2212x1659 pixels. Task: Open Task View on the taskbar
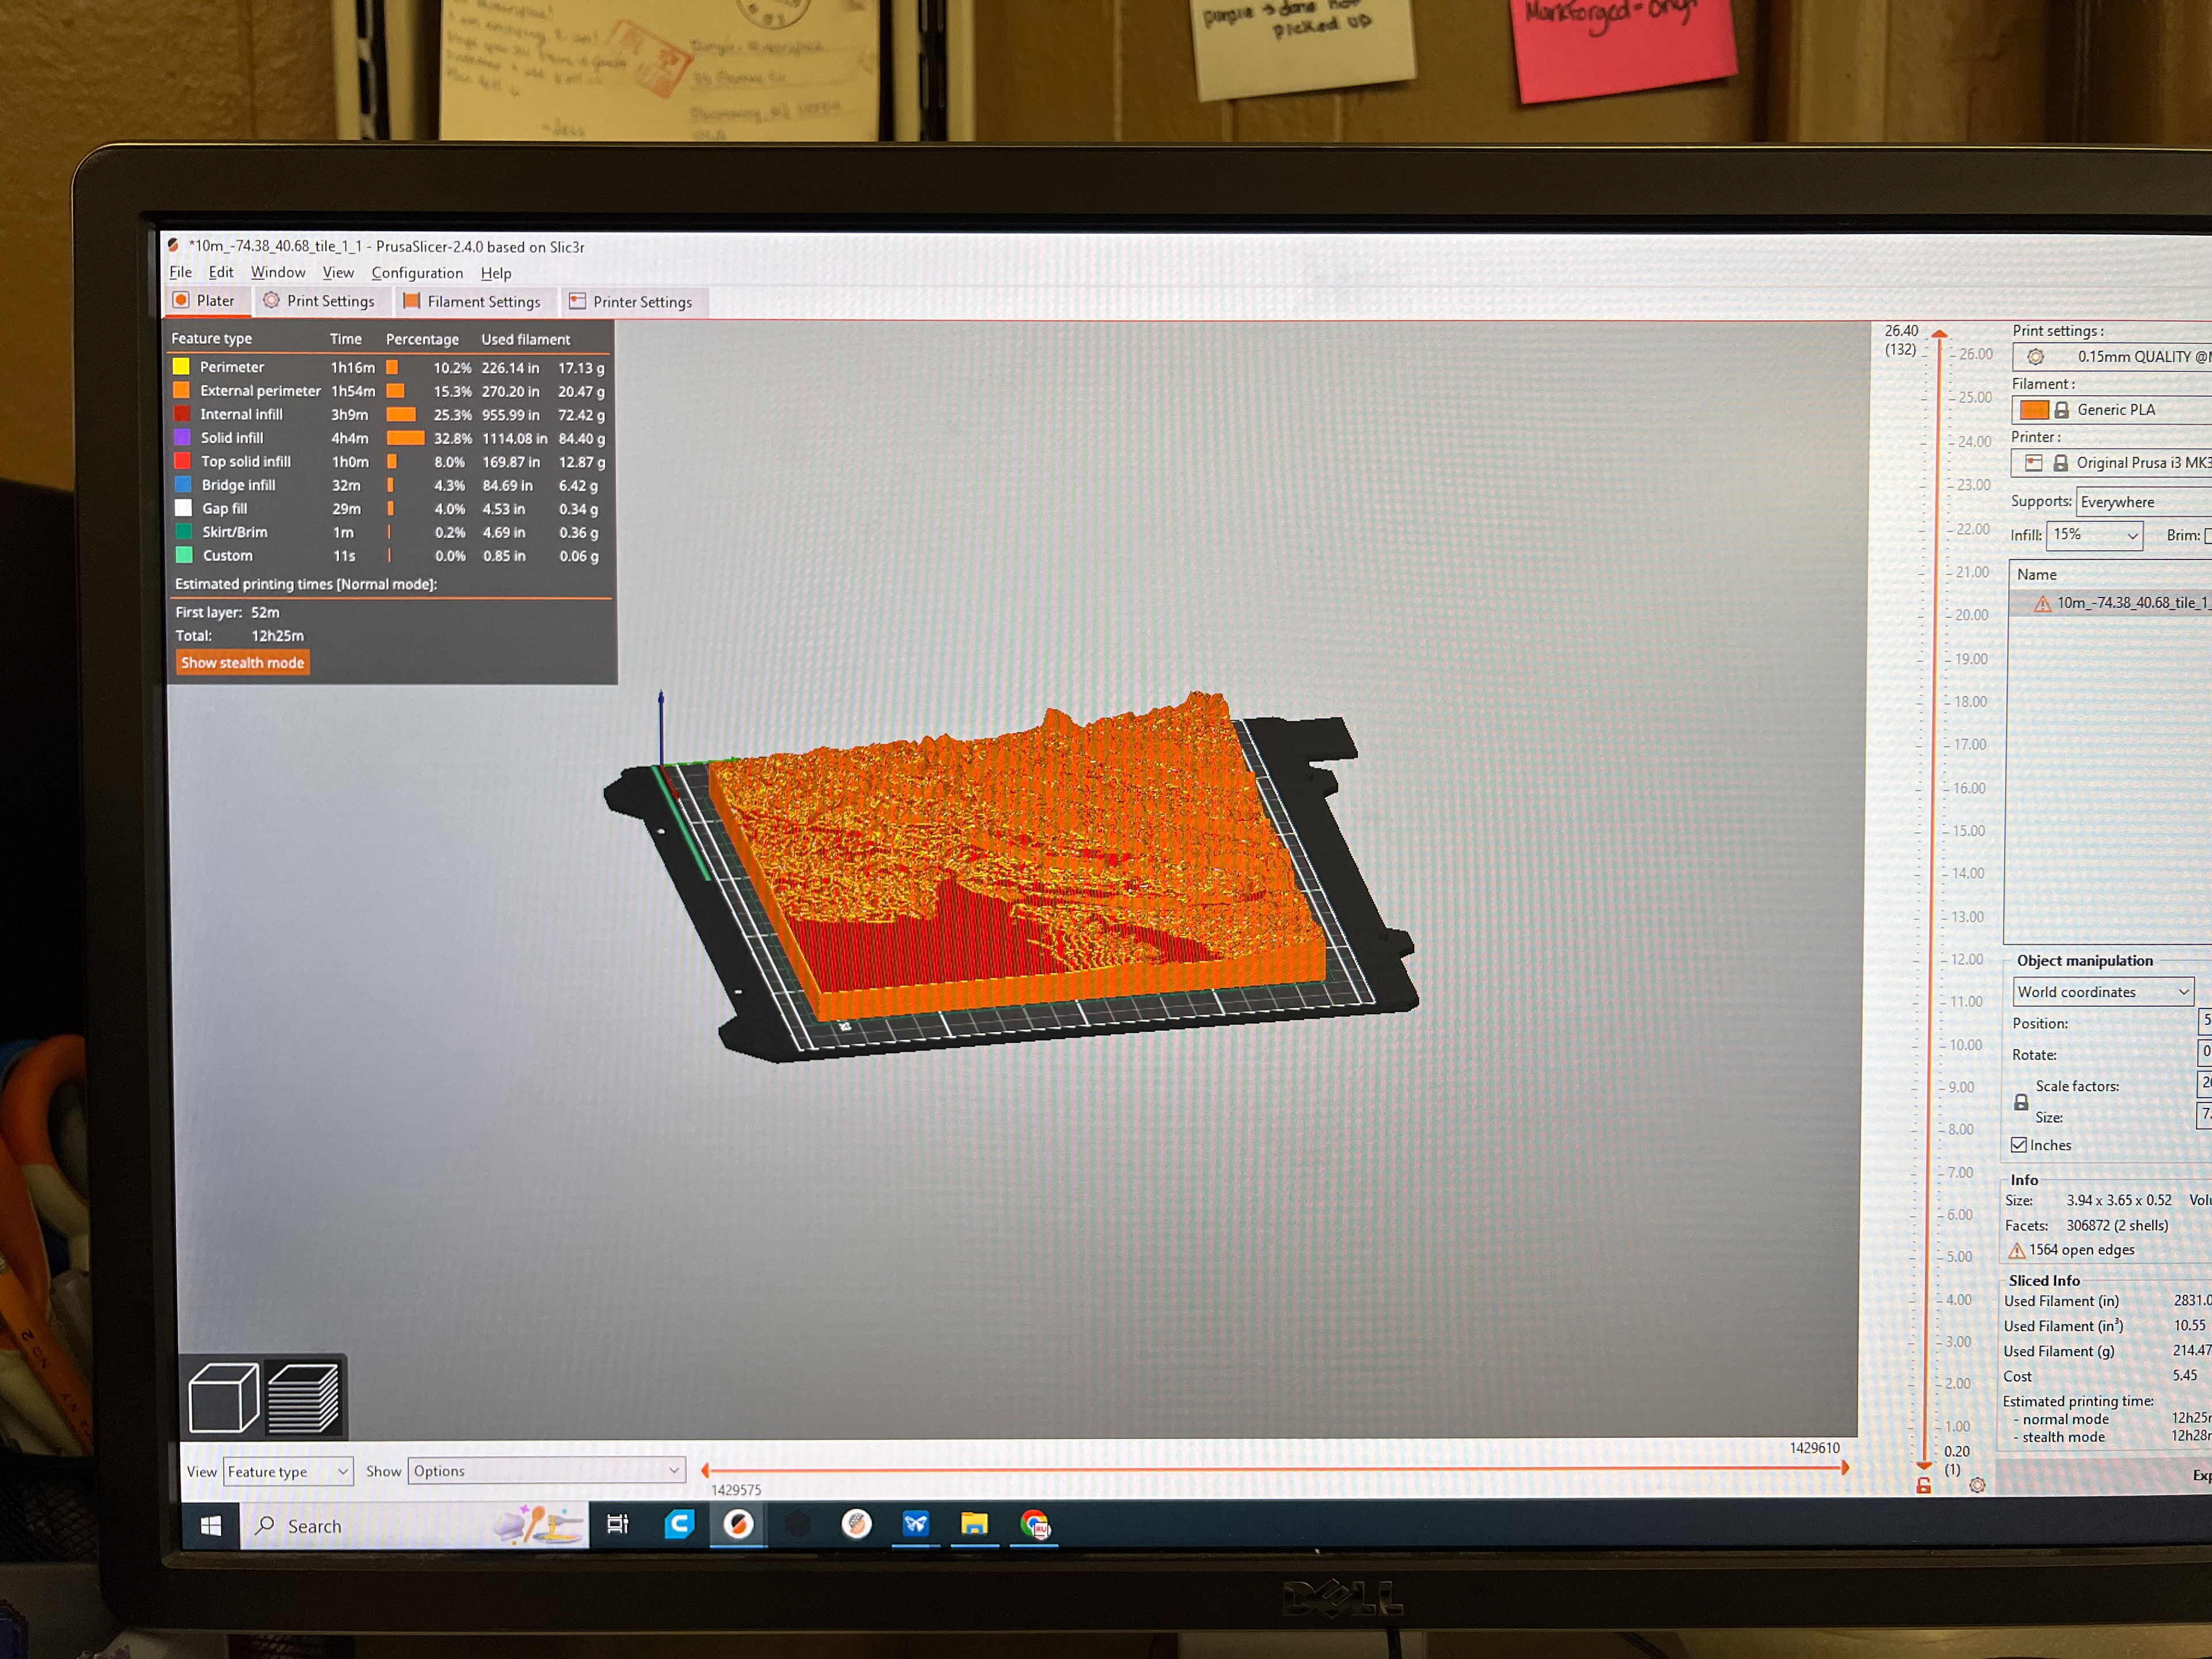(618, 1525)
